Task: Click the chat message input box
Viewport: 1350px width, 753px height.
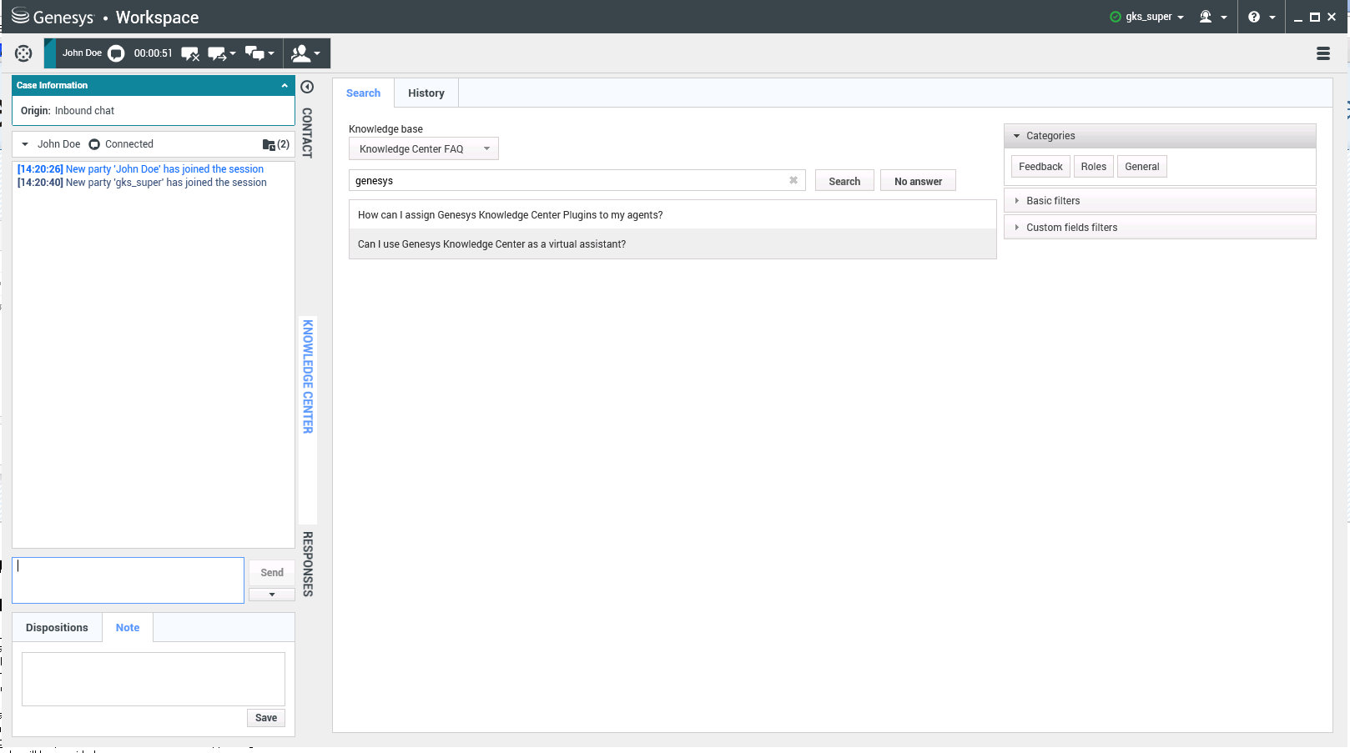Action: [128, 580]
